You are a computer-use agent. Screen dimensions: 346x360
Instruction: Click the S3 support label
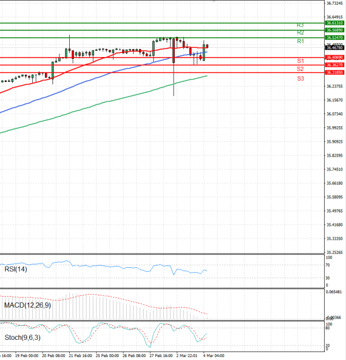(300, 78)
